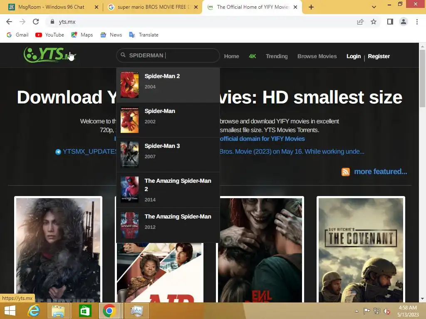Close the super mario search tab
The image size is (426, 319).
pyautogui.click(x=196, y=7)
